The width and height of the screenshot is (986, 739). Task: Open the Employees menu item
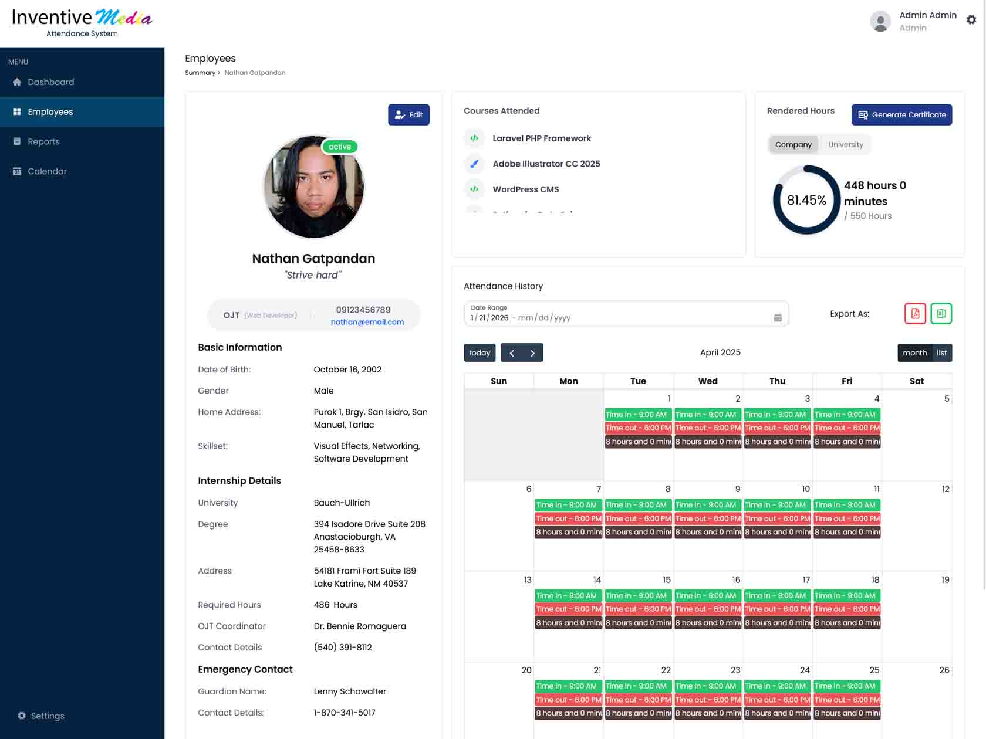coord(50,112)
